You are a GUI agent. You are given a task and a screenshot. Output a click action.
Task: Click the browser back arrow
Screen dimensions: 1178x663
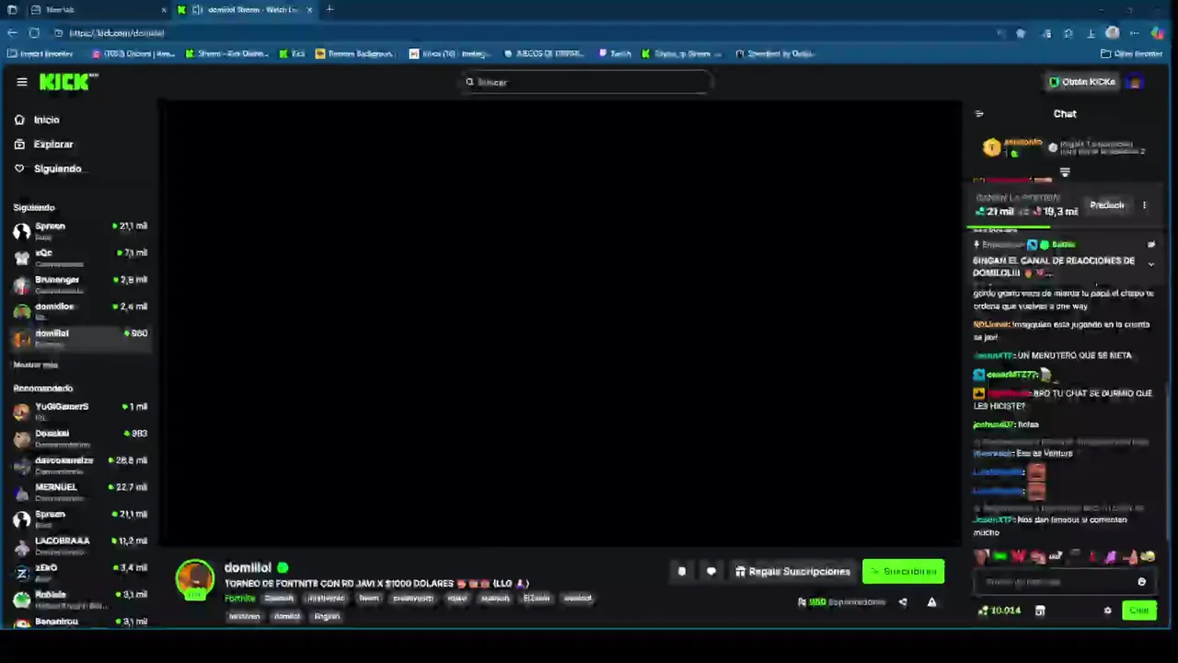[12, 33]
